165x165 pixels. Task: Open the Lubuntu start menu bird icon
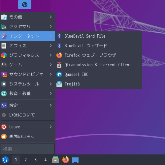point(5,160)
